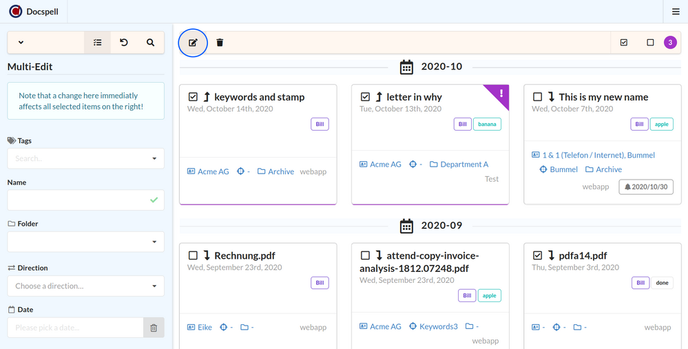Uncheck the keywords and stamp item
This screenshot has width=688, height=349.
point(194,97)
